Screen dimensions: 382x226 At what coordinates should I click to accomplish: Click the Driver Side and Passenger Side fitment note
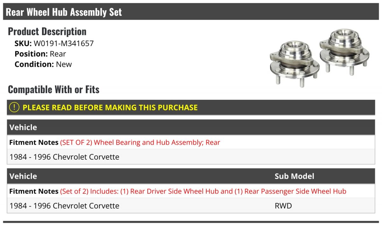(x=203, y=191)
